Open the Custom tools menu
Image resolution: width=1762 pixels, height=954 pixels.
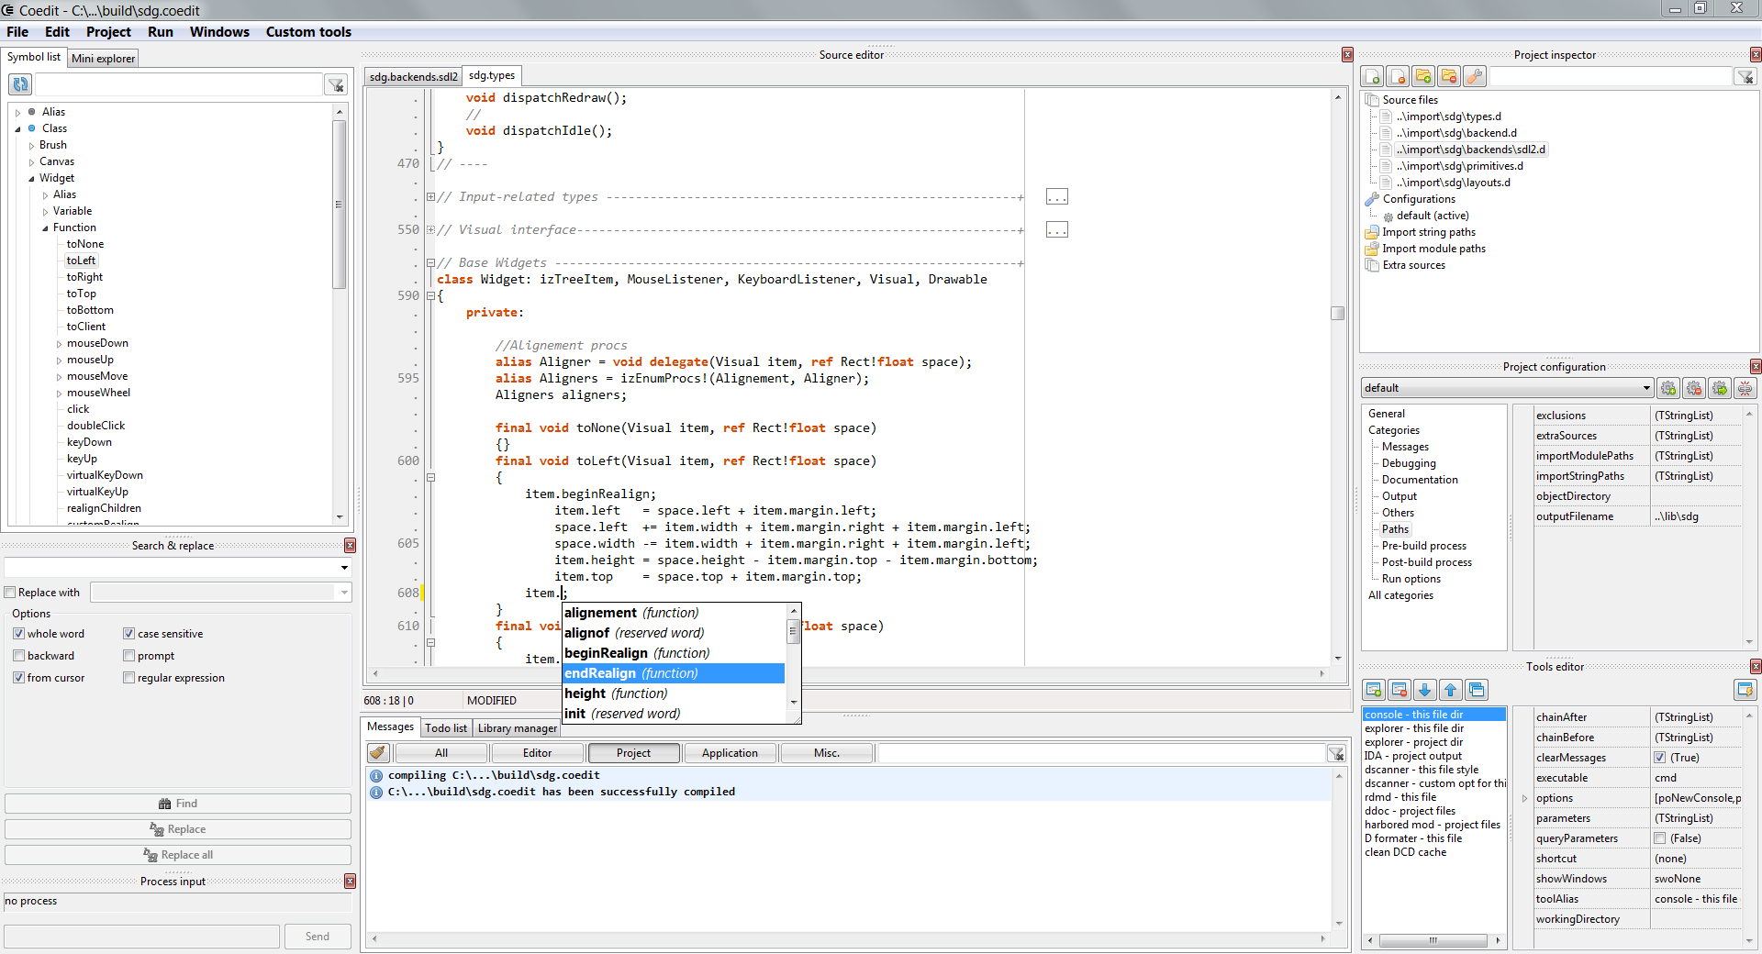click(308, 32)
